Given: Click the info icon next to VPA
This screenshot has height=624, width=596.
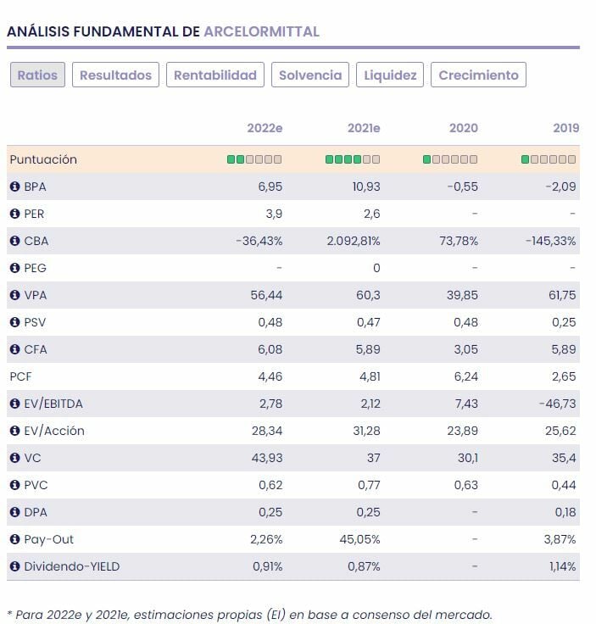Looking at the screenshot, I should pyautogui.click(x=14, y=295).
